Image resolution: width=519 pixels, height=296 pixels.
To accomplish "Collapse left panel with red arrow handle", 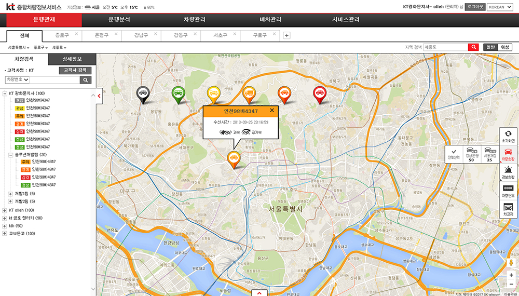I will [99, 96].
